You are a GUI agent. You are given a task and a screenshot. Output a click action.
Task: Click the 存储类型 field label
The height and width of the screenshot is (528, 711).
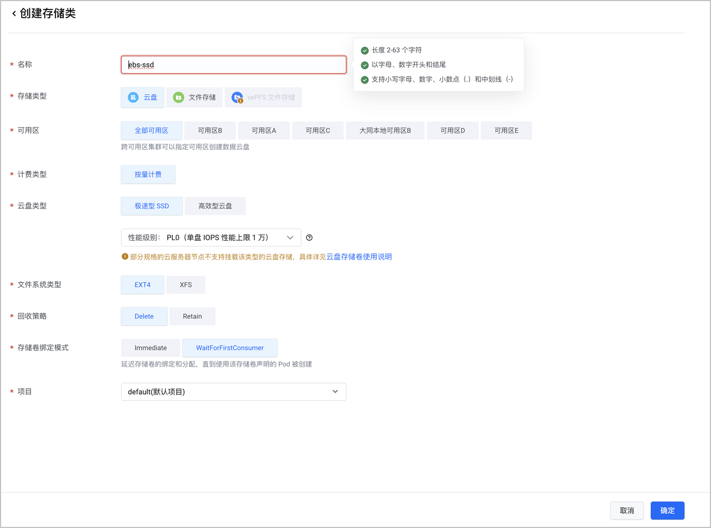point(32,96)
